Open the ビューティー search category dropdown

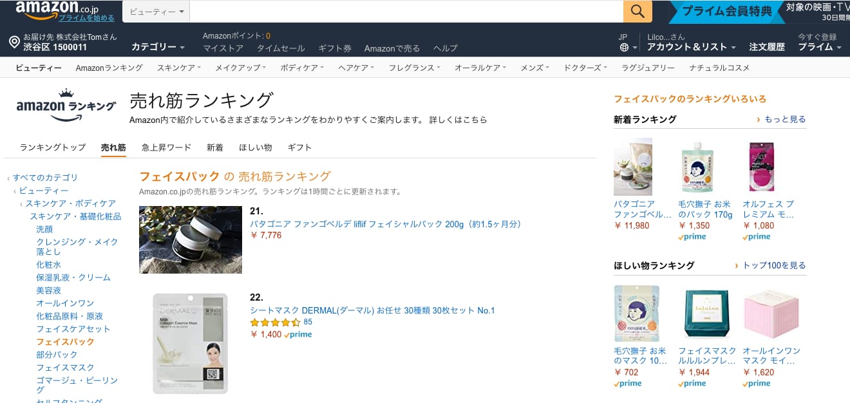coord(156,12)
